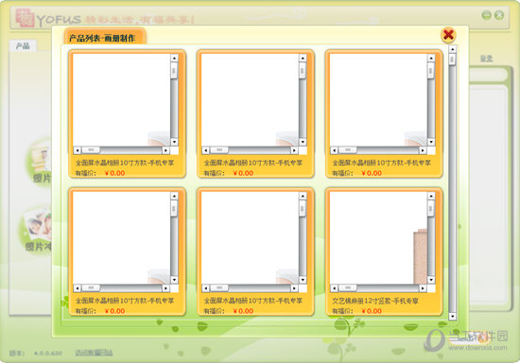The height and width of the screenshot is (363, 520).
Task: Click the 登录 link in the main window
Action: click(x=486, y=59)
